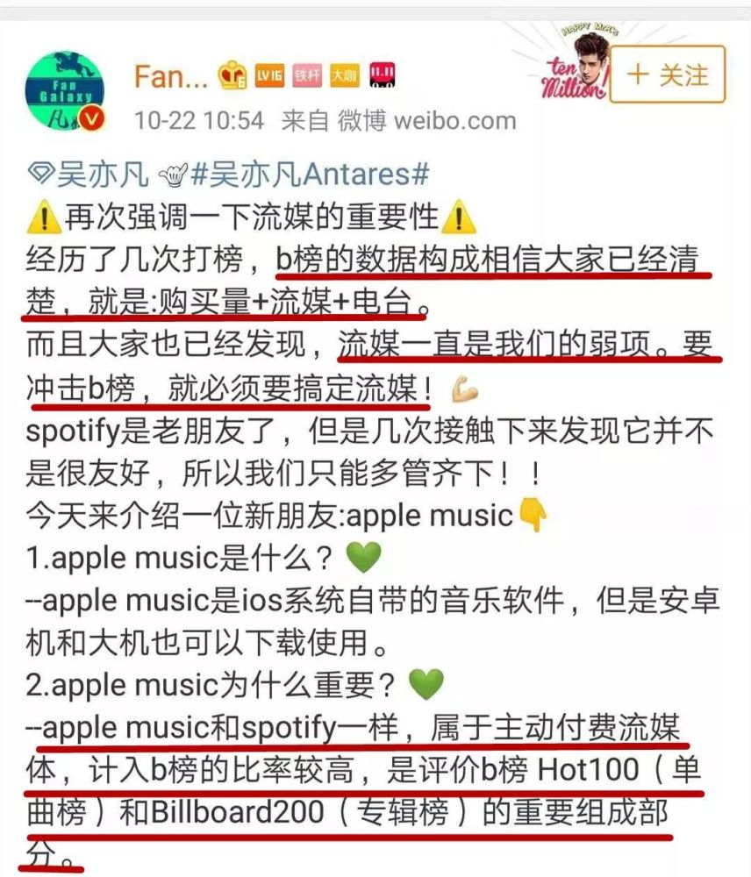Screen dimensions: 751x877
Task: Click the weibo.com source link
Action: [455, 121]
